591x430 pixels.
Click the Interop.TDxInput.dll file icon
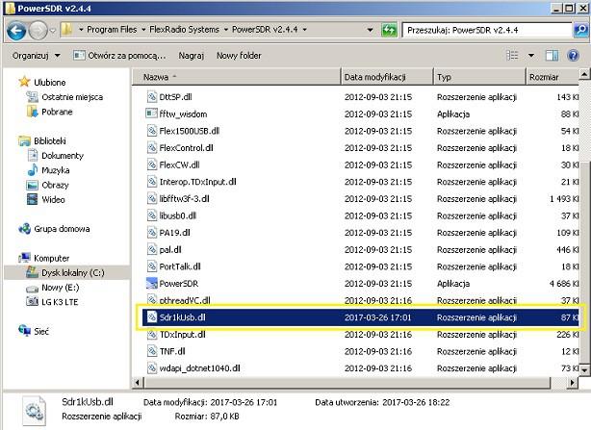coord(151,182)
